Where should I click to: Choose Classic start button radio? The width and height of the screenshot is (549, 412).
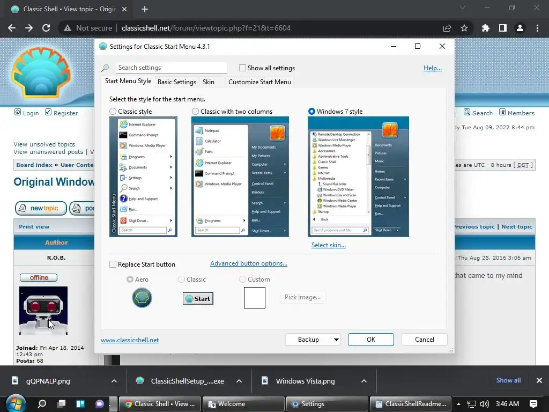pos(181,279)
